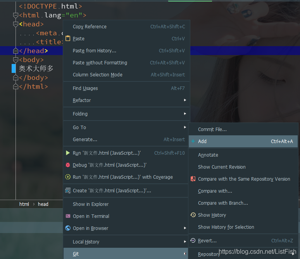Select Show Current Revision
This screenshot has height=259, width=300.
(x=243, y=167)
